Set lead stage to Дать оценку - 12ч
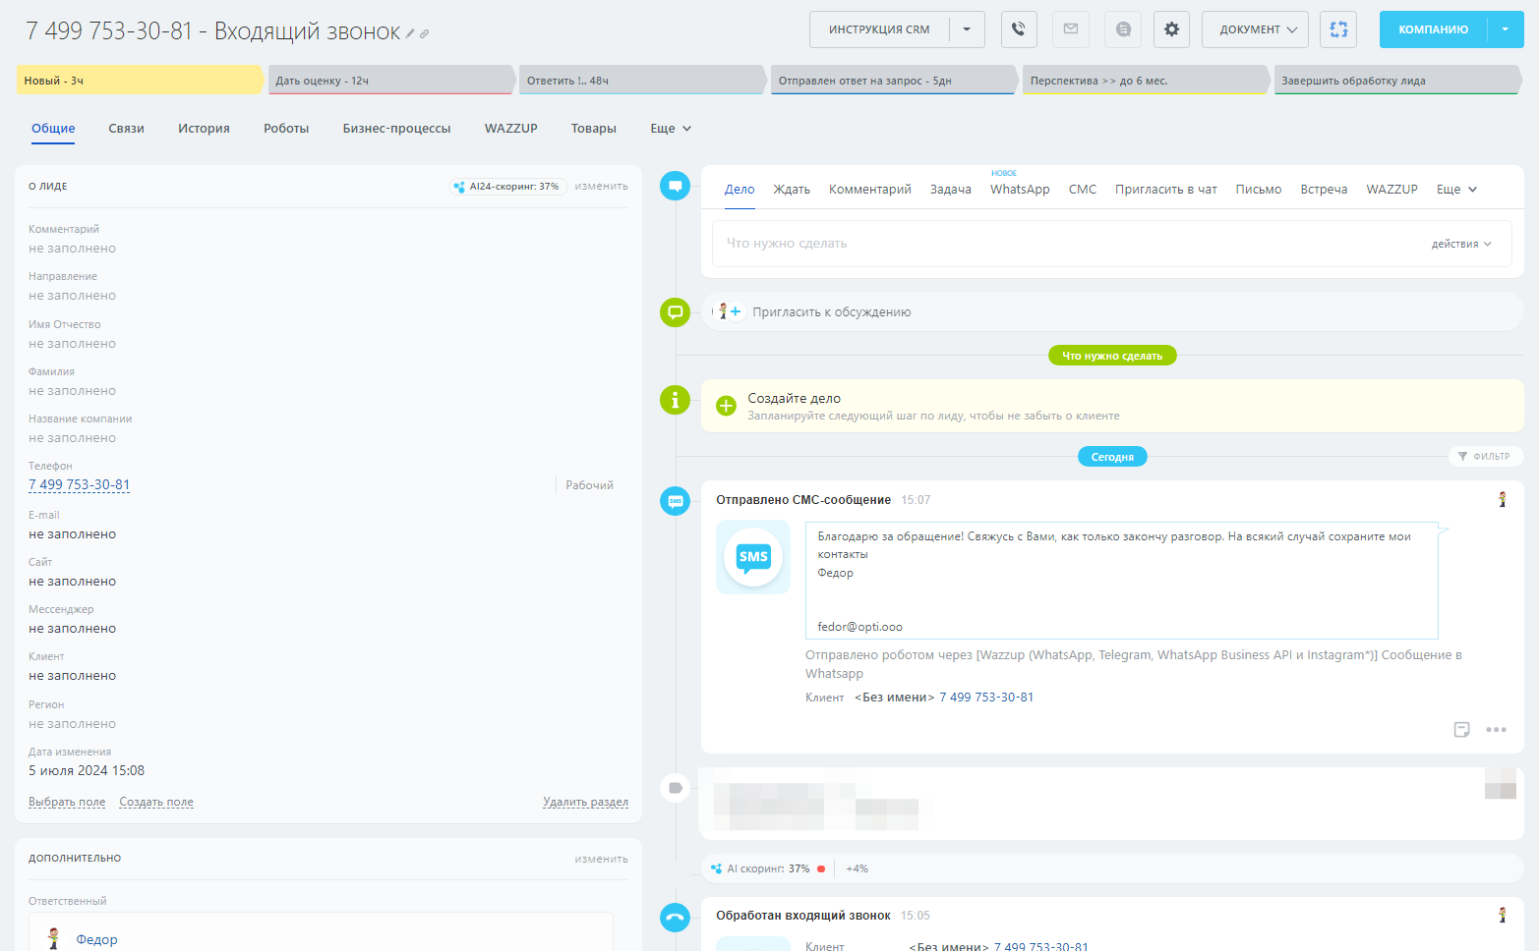 (389, 81)
